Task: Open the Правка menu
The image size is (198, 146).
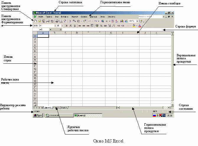Action: coord(49,17)
